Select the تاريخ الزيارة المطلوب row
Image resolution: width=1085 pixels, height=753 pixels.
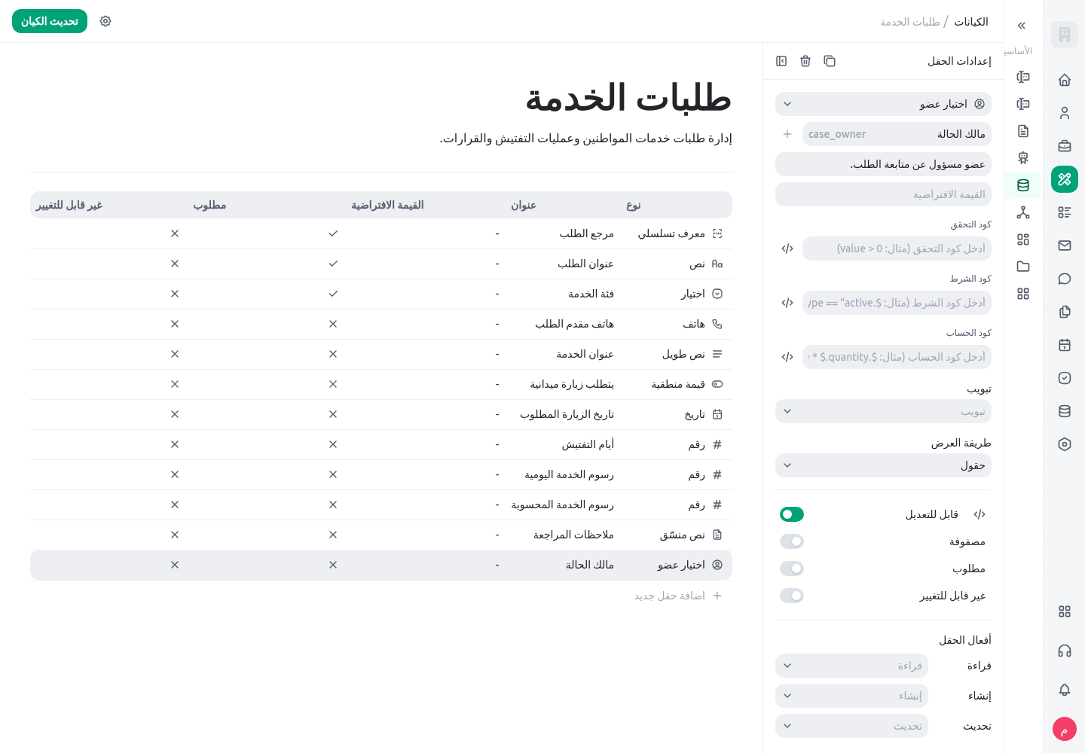coord(381,414)
